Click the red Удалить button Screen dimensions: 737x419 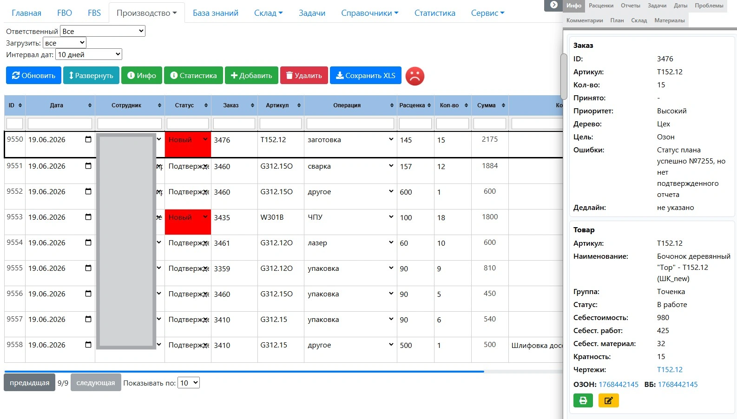[304, 75]
